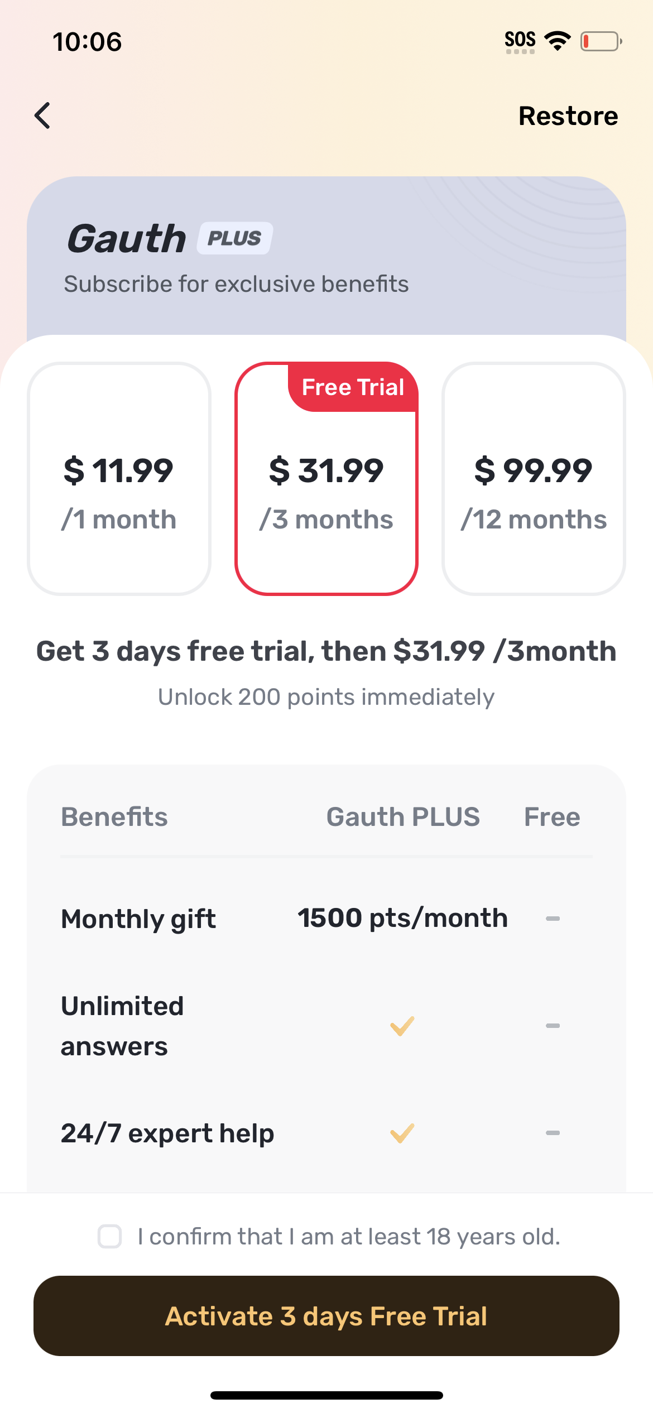Tap the 1500 pts/month monthly gift value
This screenshot has width=653, height=1413.
402,919
